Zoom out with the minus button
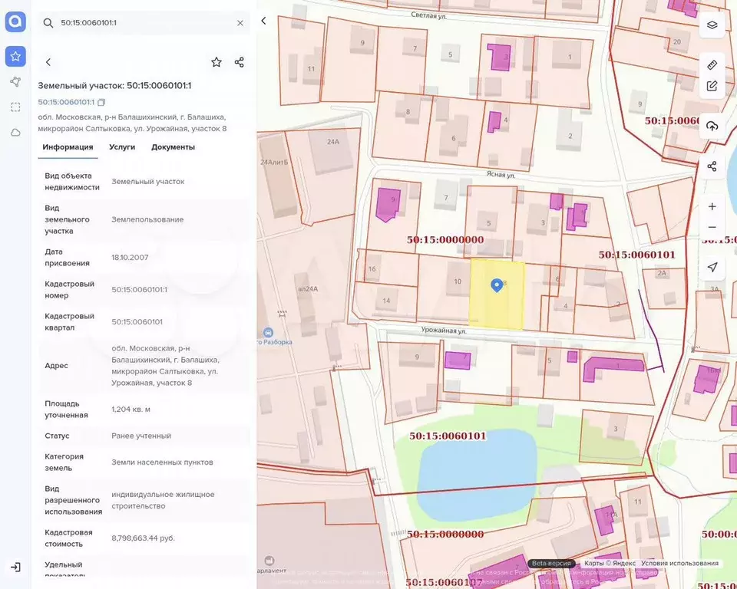 coord(712,227)
